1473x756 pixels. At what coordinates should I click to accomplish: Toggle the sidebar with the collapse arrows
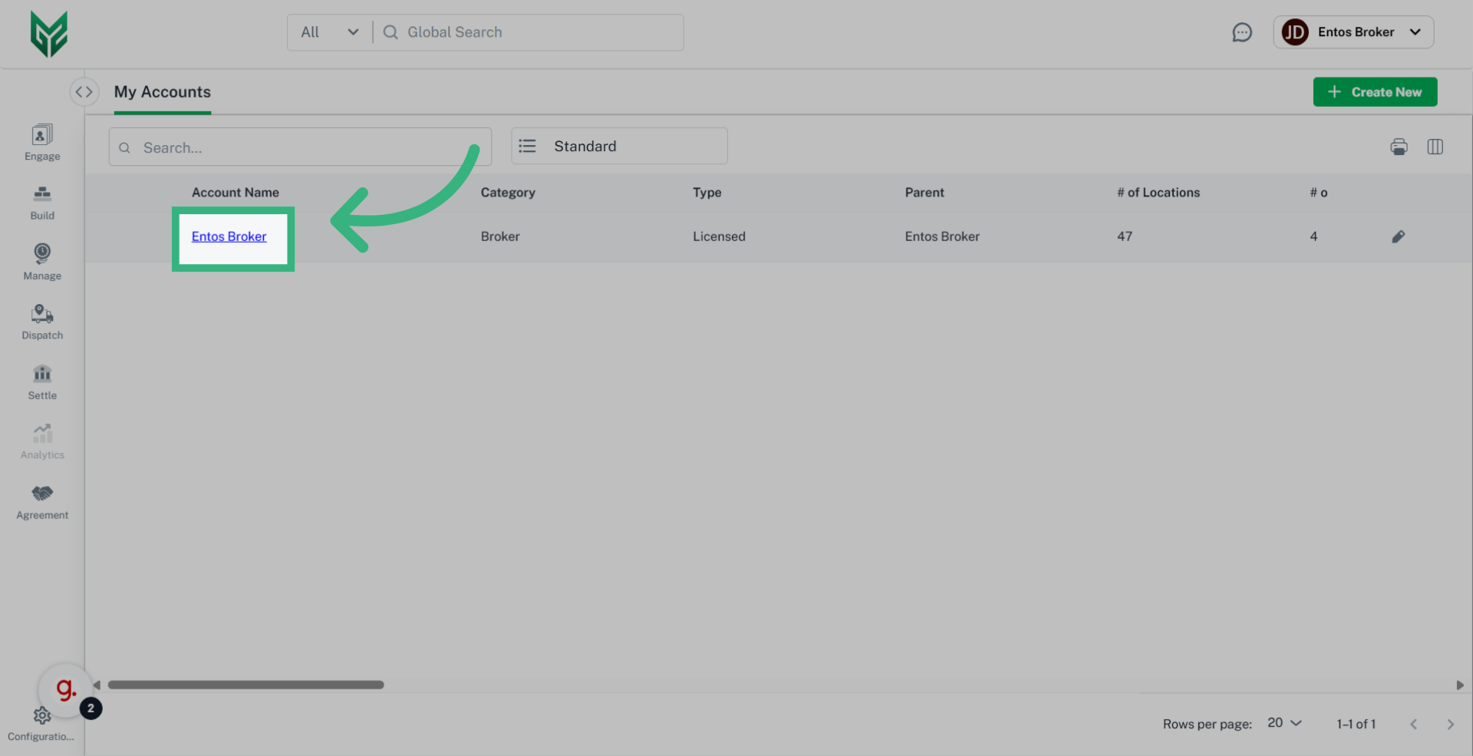coord(84,91)
